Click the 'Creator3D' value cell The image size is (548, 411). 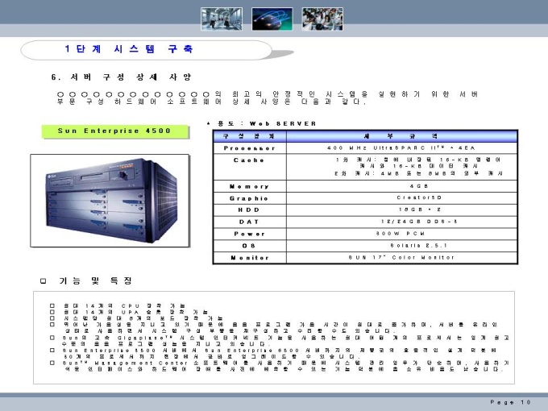coord(401,197)
